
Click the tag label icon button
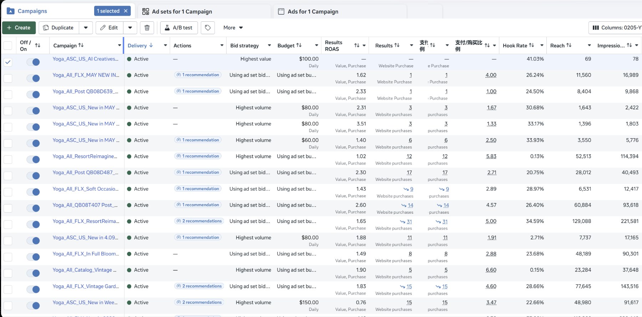point(208,28)
